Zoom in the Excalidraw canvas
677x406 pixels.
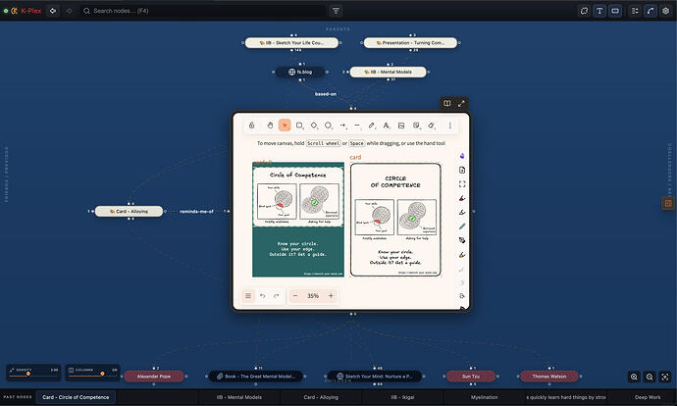coord(331,296)
